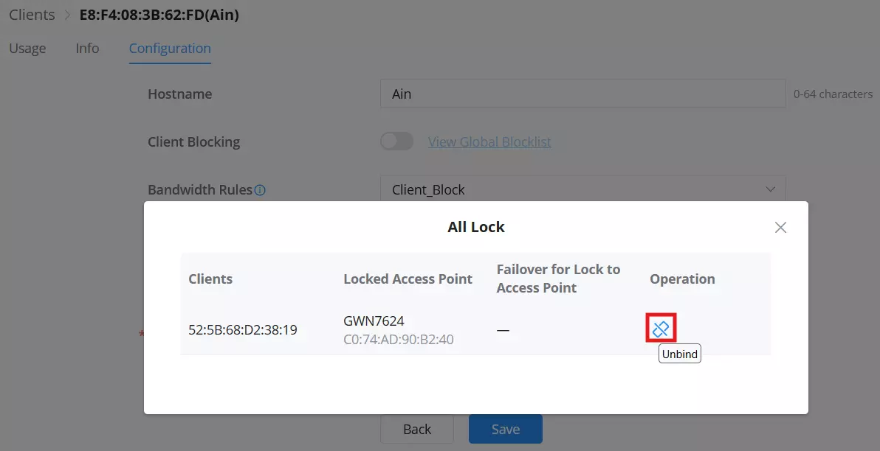The width and height of the screenshot is (880, 451).
Task: Click the breadcrumb arrow after Clients
Action: [x=67, y=15]
